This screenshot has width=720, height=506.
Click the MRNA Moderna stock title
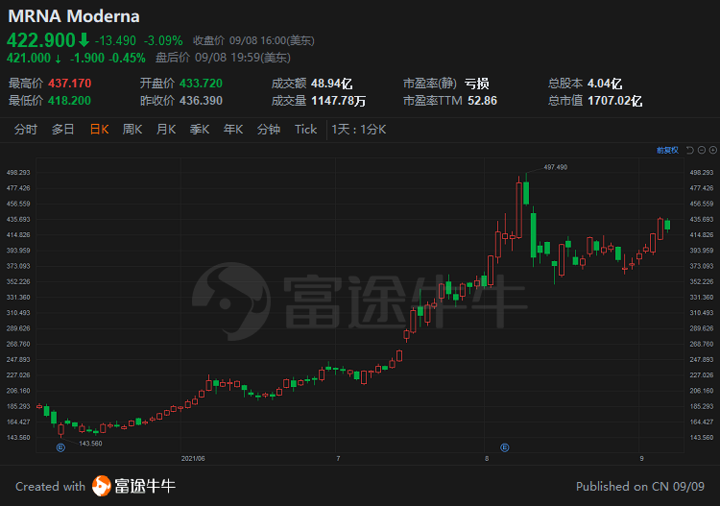[74, 16]
